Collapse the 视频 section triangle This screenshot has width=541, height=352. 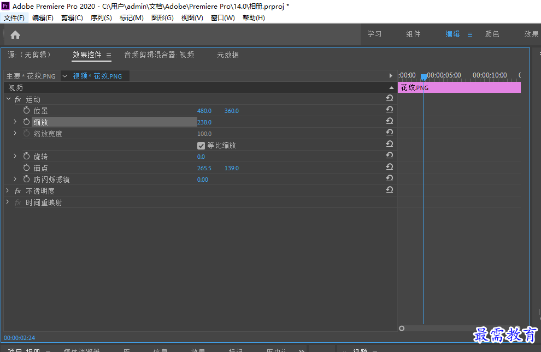pyautogui.click(x=391, y=88)
